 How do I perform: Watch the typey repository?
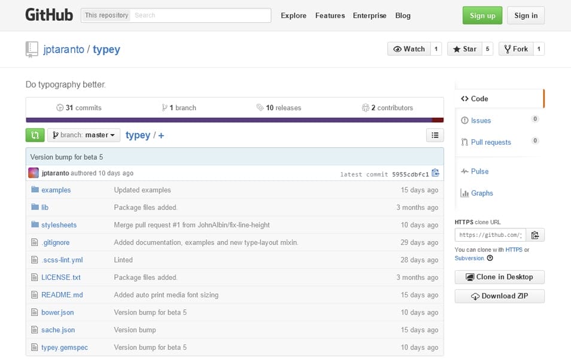(x=409, y=49)
